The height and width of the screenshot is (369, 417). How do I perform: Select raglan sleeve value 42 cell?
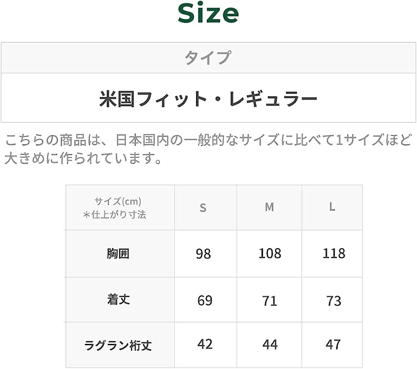205,344
